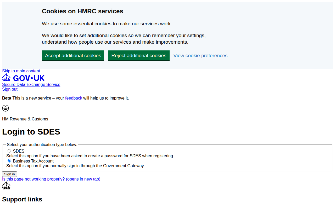Click the Support links heading
335x209 pixels.
(22, 199)
